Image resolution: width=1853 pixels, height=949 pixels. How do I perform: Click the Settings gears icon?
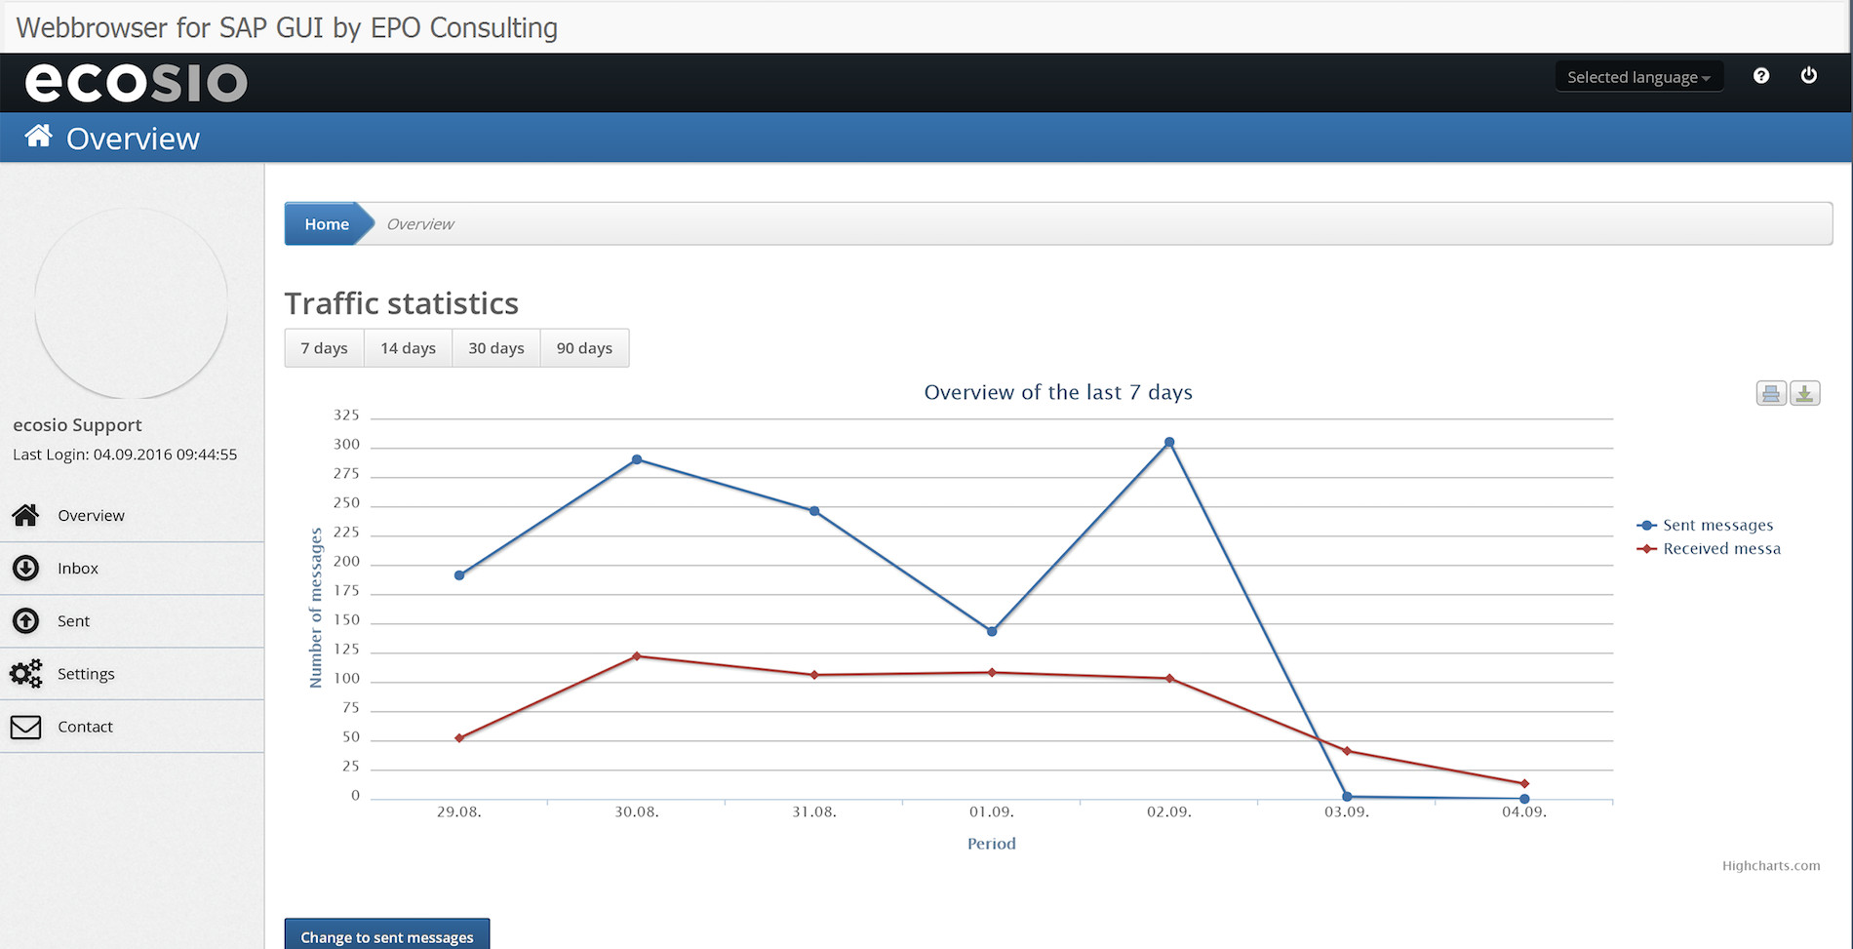(x=26, y=673)
